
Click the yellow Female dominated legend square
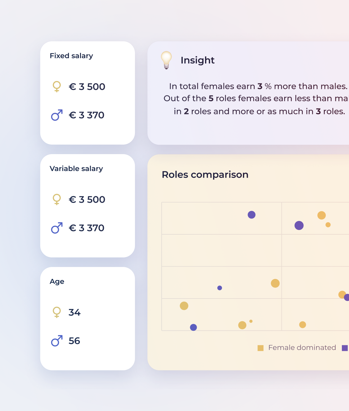click(x=261, y=348)
